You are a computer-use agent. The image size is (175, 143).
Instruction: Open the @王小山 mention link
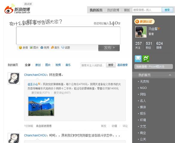pos(33,84)
